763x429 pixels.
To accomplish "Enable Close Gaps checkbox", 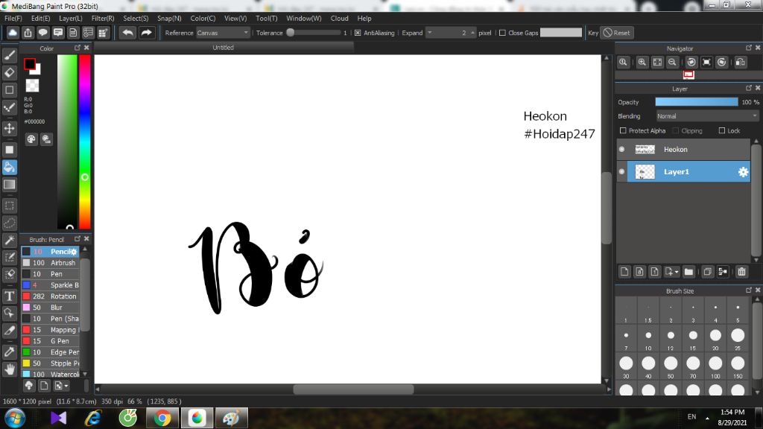I will (x=502, y=33).
